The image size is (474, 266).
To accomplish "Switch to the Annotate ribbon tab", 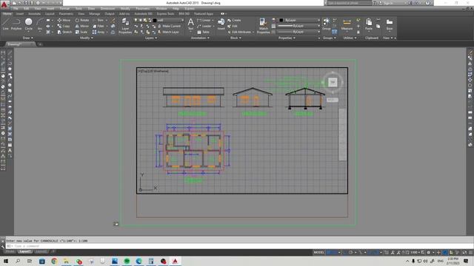I will point(35,14).
